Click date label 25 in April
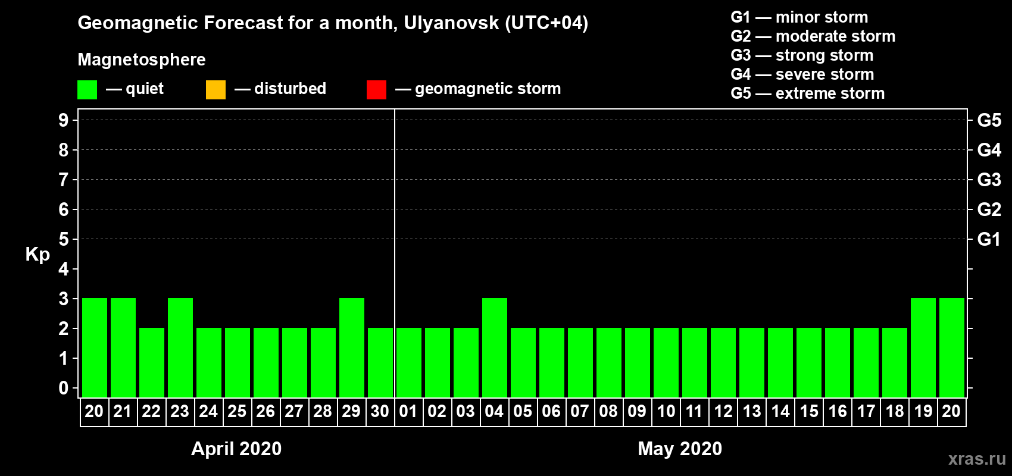This screenshot has width=1012, height=476. click(x=237, y=411)
